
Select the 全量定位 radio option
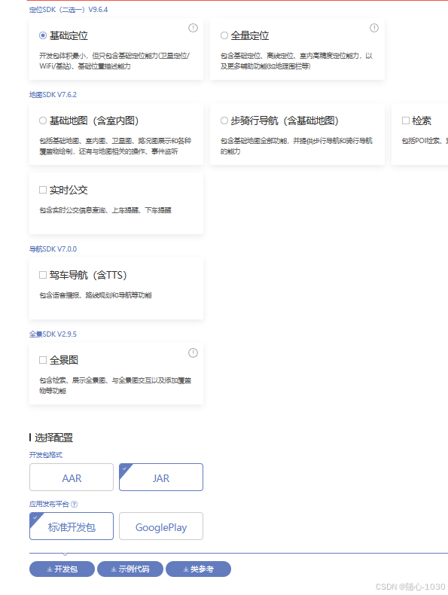[x=224, y=35]
